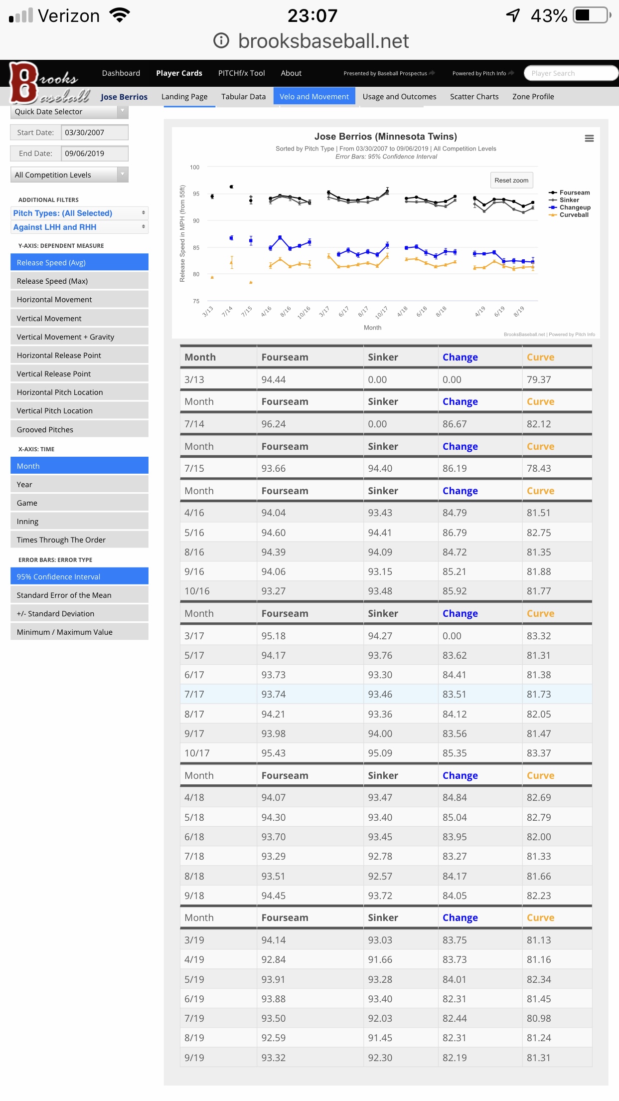This screenshot has height=1101, width=619.
Task: Set X-axis to Times Through The Order
Action: 79,540
